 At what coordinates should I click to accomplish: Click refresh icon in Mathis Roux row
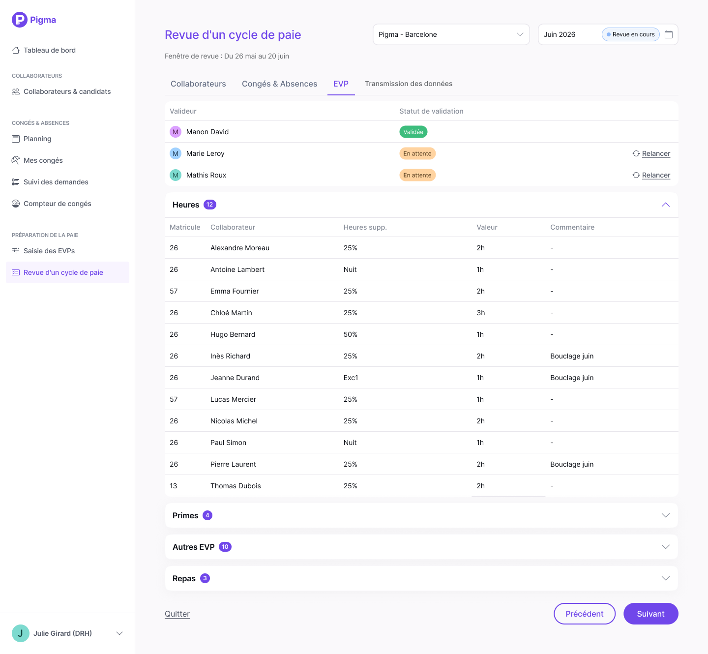(636, 175)
